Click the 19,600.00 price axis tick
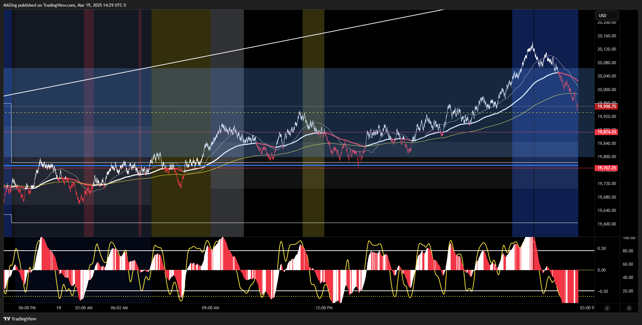Viewport: 642px width, 325px height. pos(607,224)
